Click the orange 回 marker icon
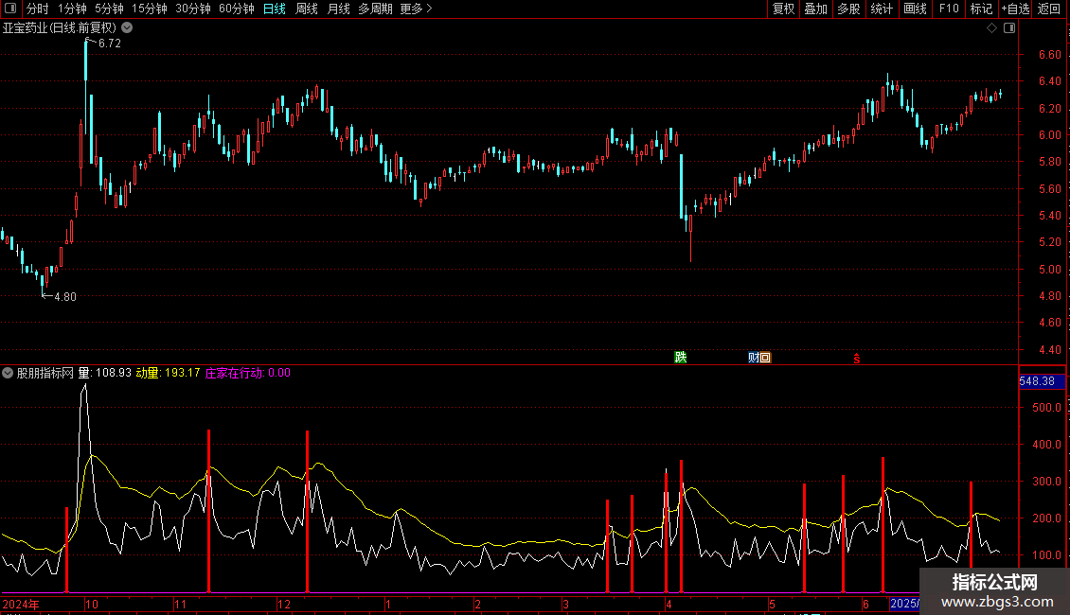The height and width of the screenshot is (615, 1070). click(766, 358)
